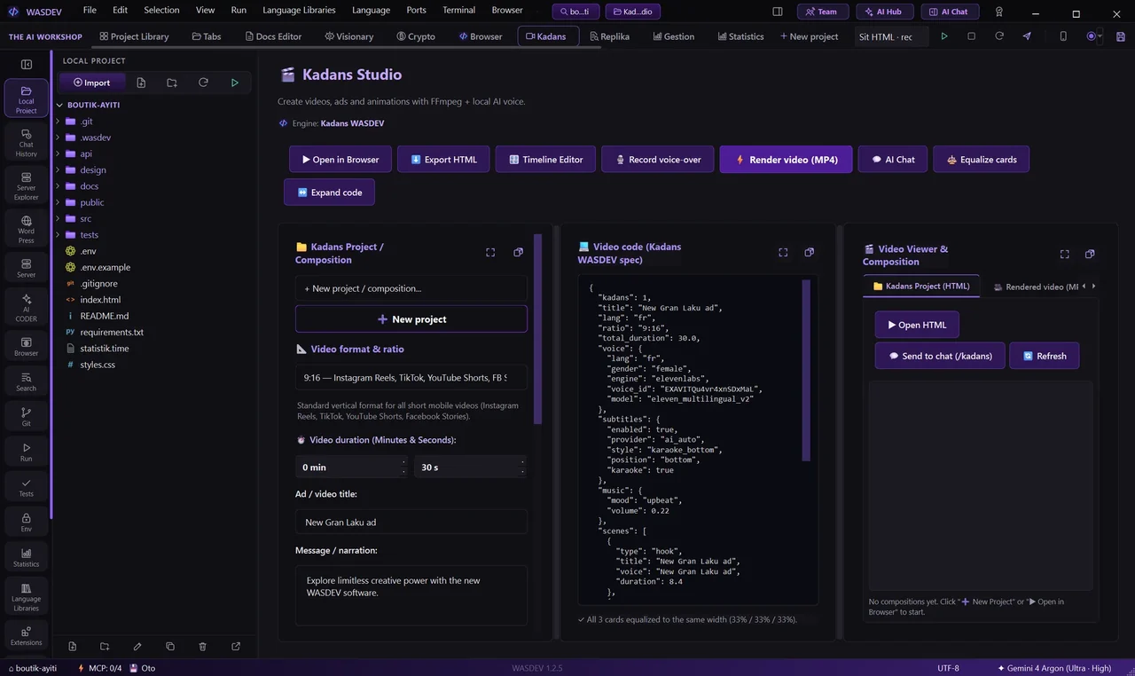Click Send to chat (/kadans) button
The height and width of the screenshot is (676, 1135).
pyautogui.click(x=940, y=356)
